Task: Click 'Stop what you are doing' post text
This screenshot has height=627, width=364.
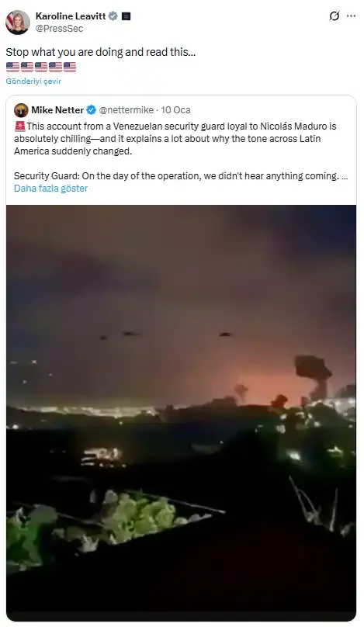Action: (x=100, y=52)
